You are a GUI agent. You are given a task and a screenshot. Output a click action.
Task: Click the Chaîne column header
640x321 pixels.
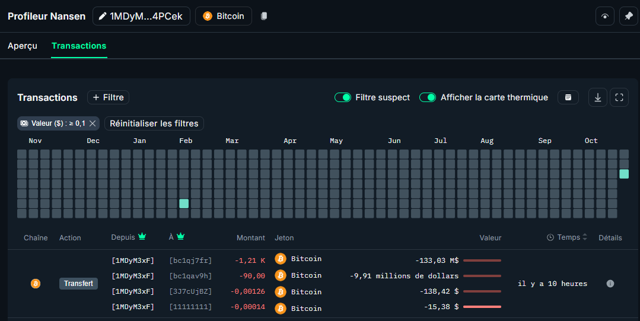[x=36, y=238]
